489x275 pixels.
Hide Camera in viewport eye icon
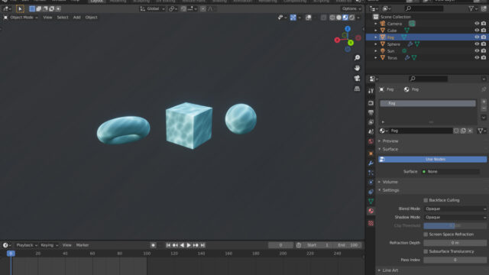pos(477,24)
